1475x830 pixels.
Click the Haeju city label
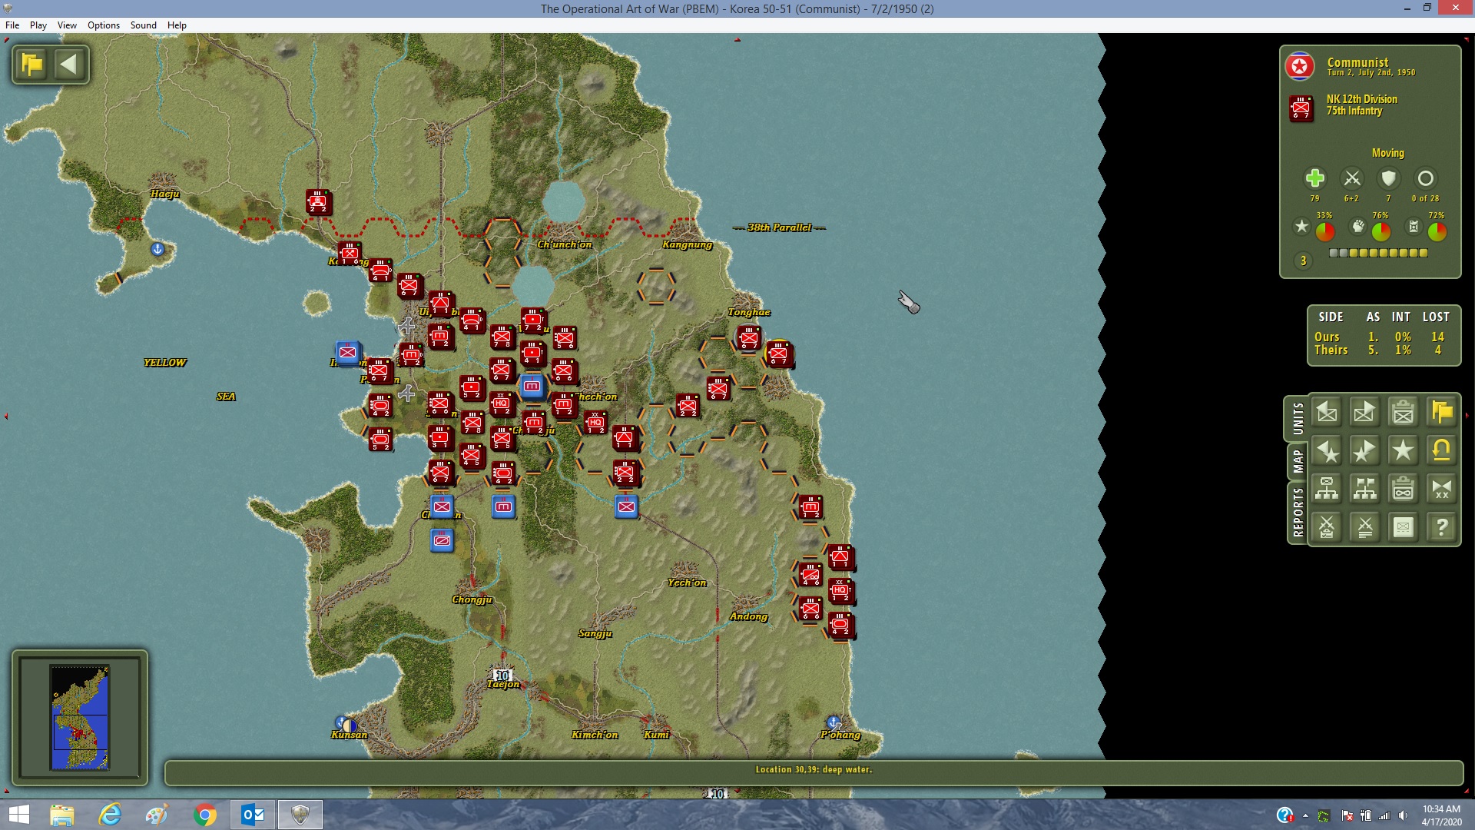click(x=165, y=194)
